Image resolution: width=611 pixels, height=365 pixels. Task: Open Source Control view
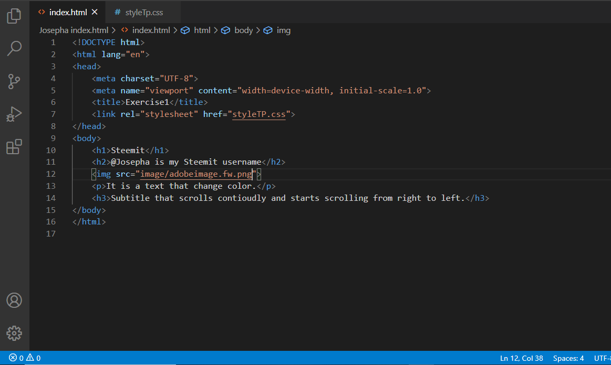coord(14,81)
